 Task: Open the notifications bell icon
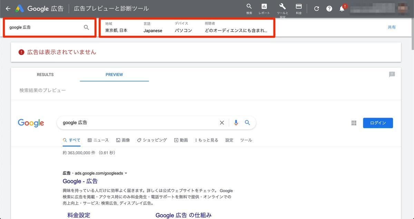click(x=342, y=9)
